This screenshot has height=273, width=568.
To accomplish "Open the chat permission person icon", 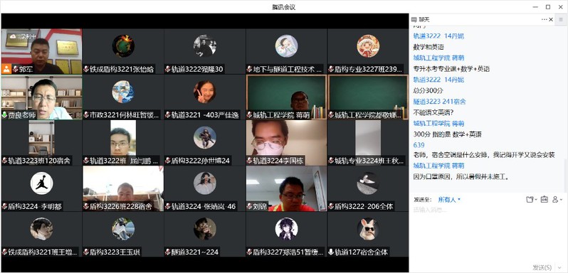I will (x=555, y=199).
